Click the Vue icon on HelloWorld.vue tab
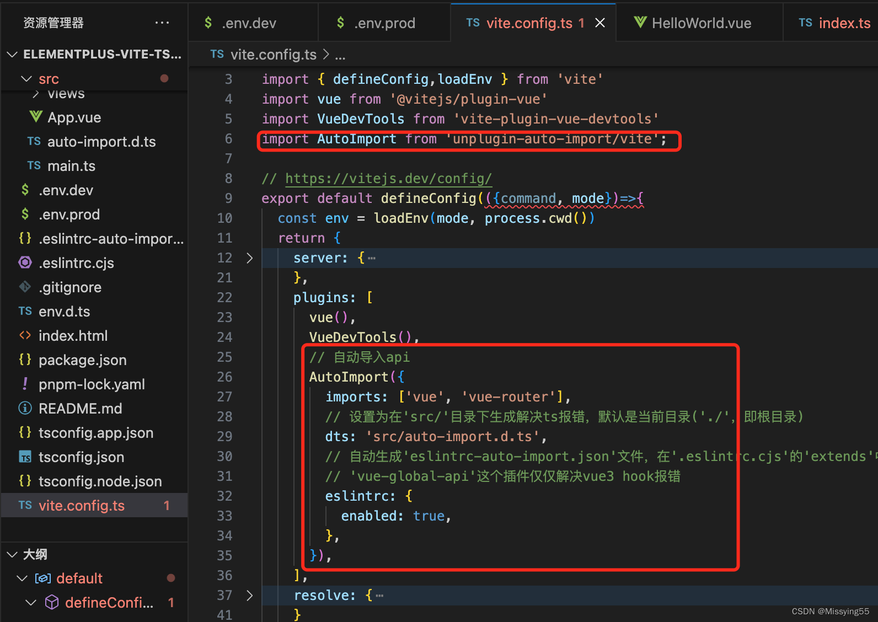 point(640,23)
